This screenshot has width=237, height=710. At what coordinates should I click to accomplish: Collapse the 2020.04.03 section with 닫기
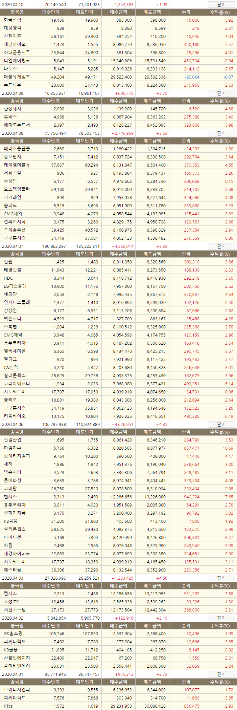221,578
